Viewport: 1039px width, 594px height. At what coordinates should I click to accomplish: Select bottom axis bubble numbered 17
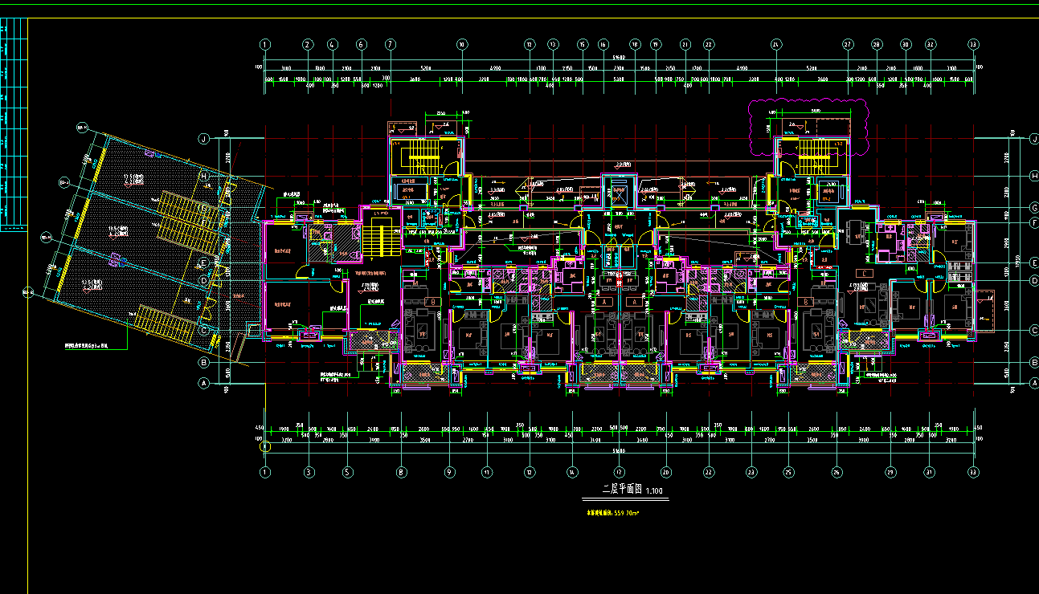[x=619, y=473]
